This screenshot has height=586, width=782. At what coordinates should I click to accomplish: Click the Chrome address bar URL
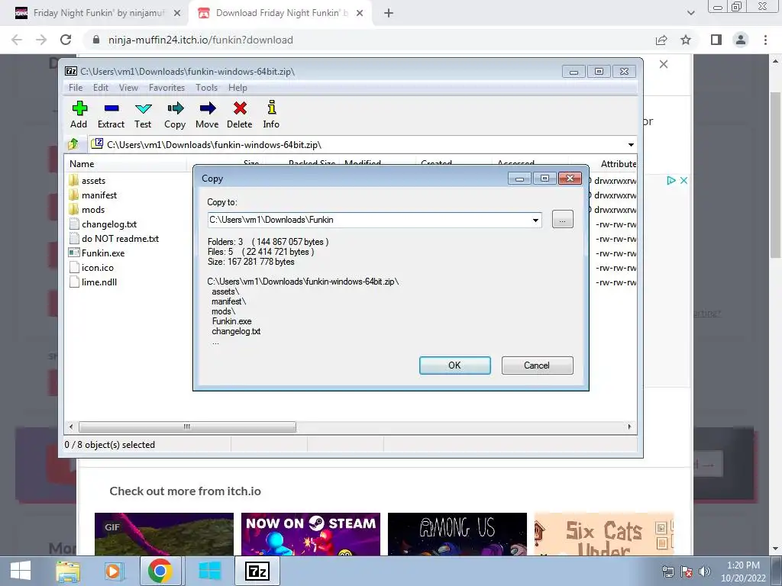pos(201,40)
